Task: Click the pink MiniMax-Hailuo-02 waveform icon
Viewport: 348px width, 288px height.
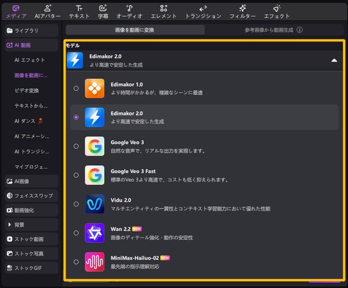Action: point(94,262)
